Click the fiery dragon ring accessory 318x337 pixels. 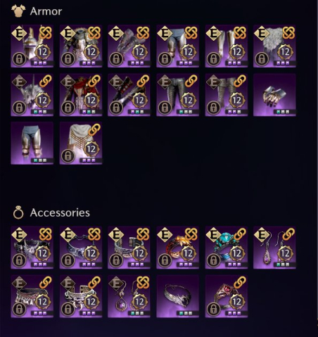point(177,248)
